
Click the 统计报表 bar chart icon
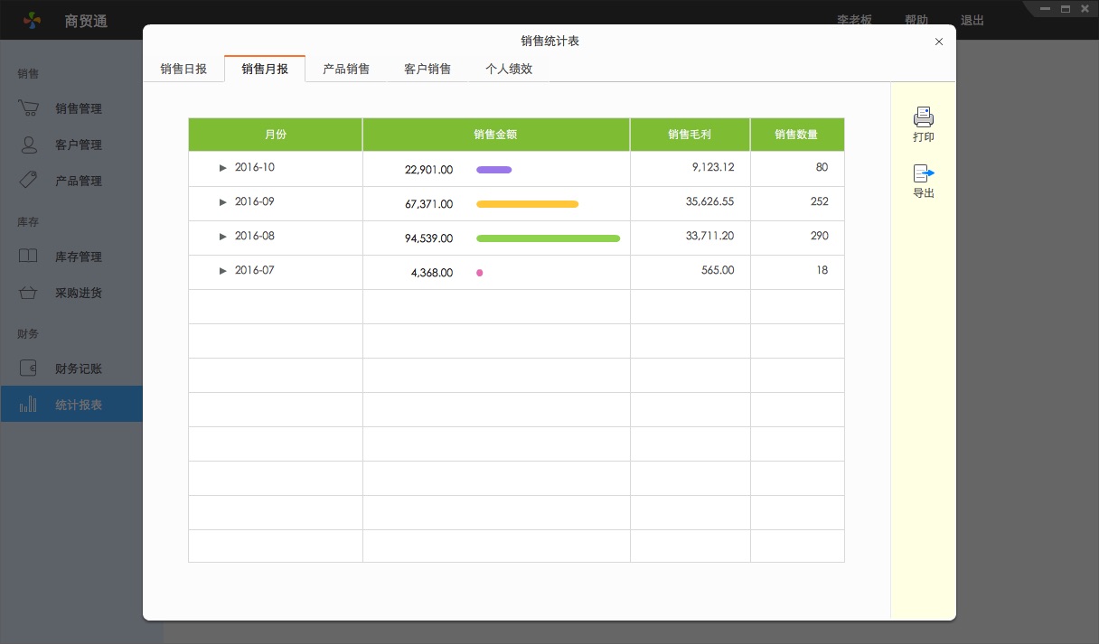(28, 404)
